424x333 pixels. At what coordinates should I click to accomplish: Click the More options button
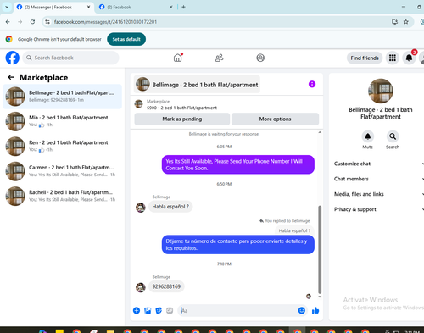click(x=275, y=119)
